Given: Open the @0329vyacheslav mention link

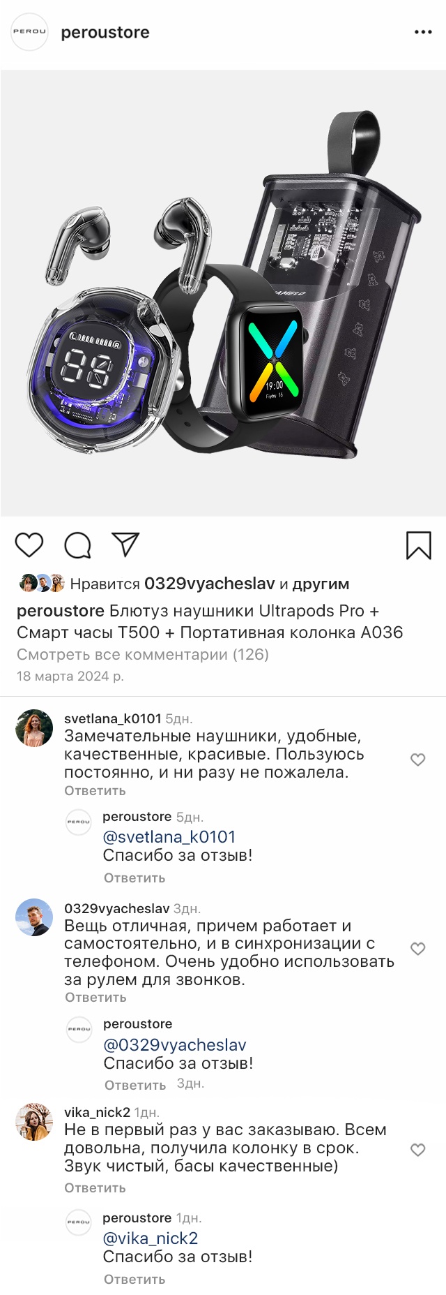Looking at the screenshot, I should pyautogui.click(x=175, y=1045).
